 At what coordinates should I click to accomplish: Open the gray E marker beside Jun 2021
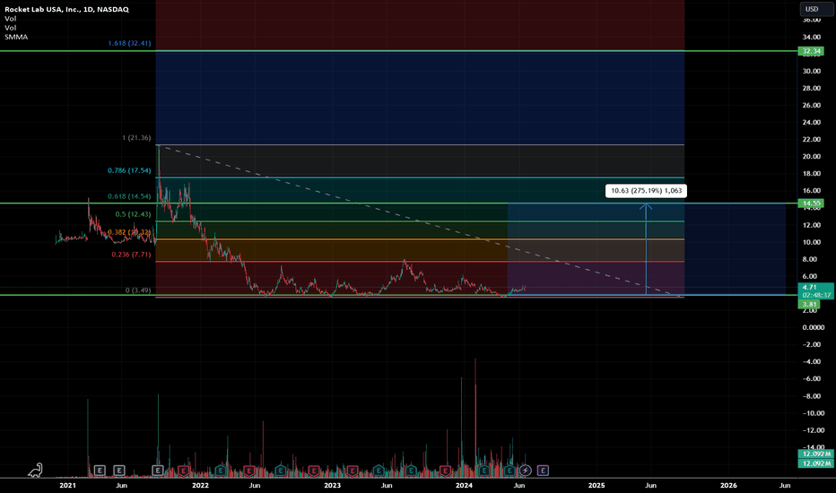pyautogui.click(x=119, y=470)
